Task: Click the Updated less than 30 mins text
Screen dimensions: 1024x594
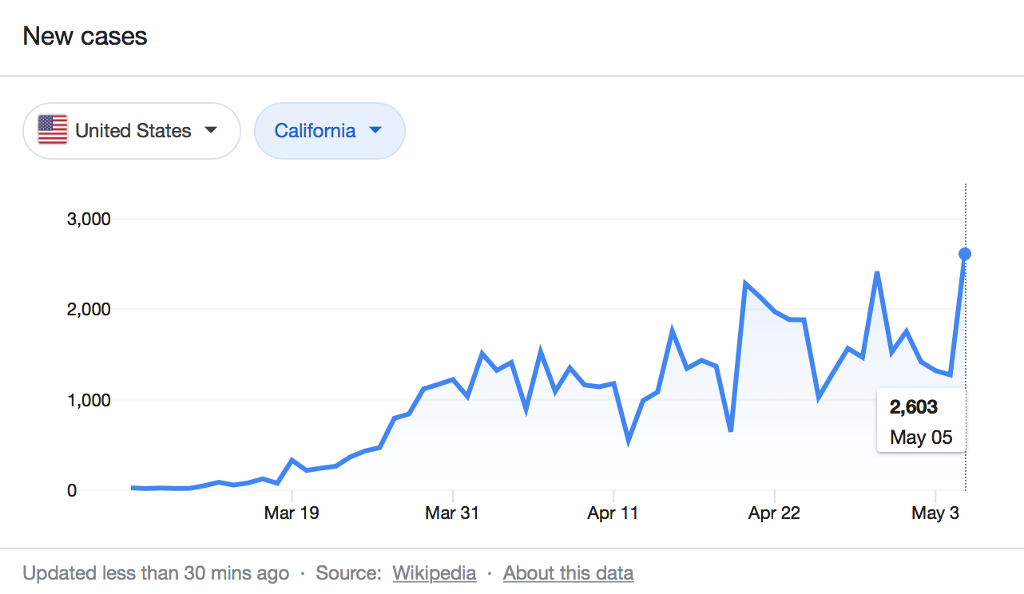Action: pyautogui.click(x=156, y=573)
